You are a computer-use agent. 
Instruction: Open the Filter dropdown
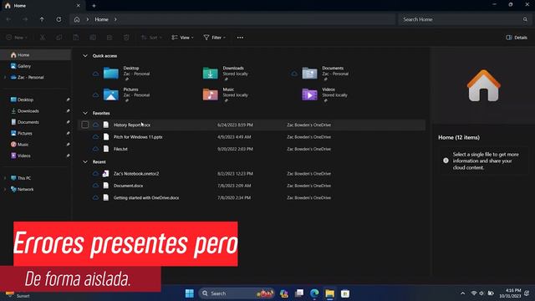[x=214, y=38]
